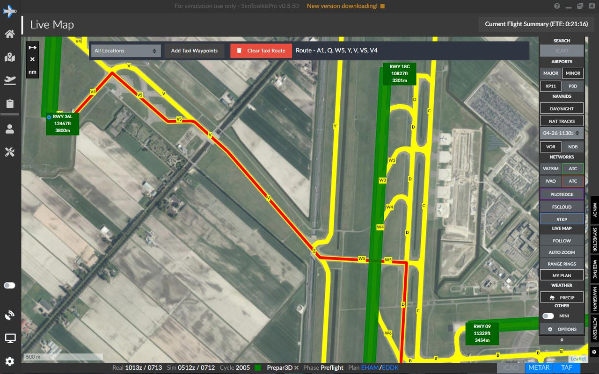599x374 pixels.
Task: Toggle STKP network
Action: 562,219
